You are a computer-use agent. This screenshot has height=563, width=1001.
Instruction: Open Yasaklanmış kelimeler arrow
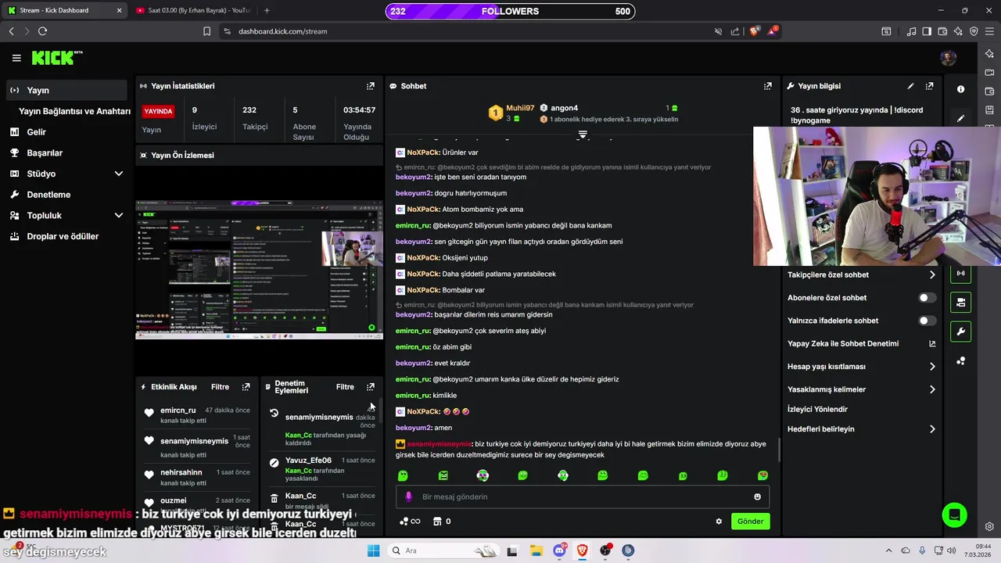(x=932, y=389)
